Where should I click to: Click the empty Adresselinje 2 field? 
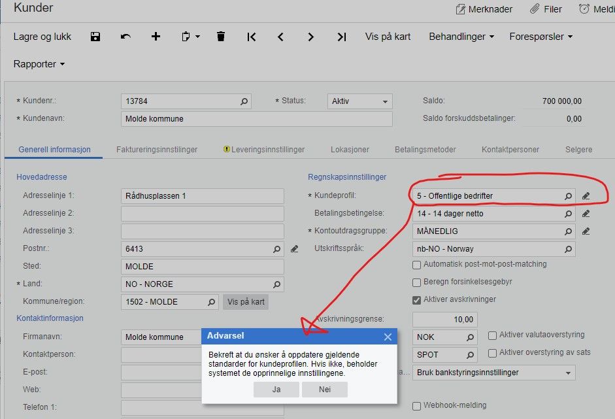(x=203, y=214)
